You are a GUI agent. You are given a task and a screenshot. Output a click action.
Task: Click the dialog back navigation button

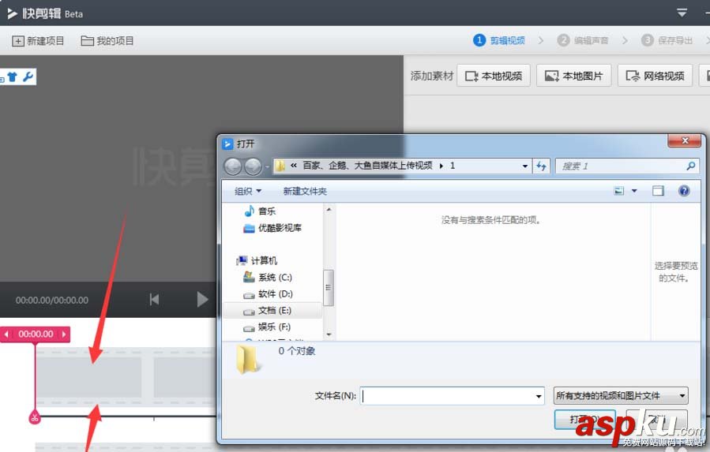[233, 166]
